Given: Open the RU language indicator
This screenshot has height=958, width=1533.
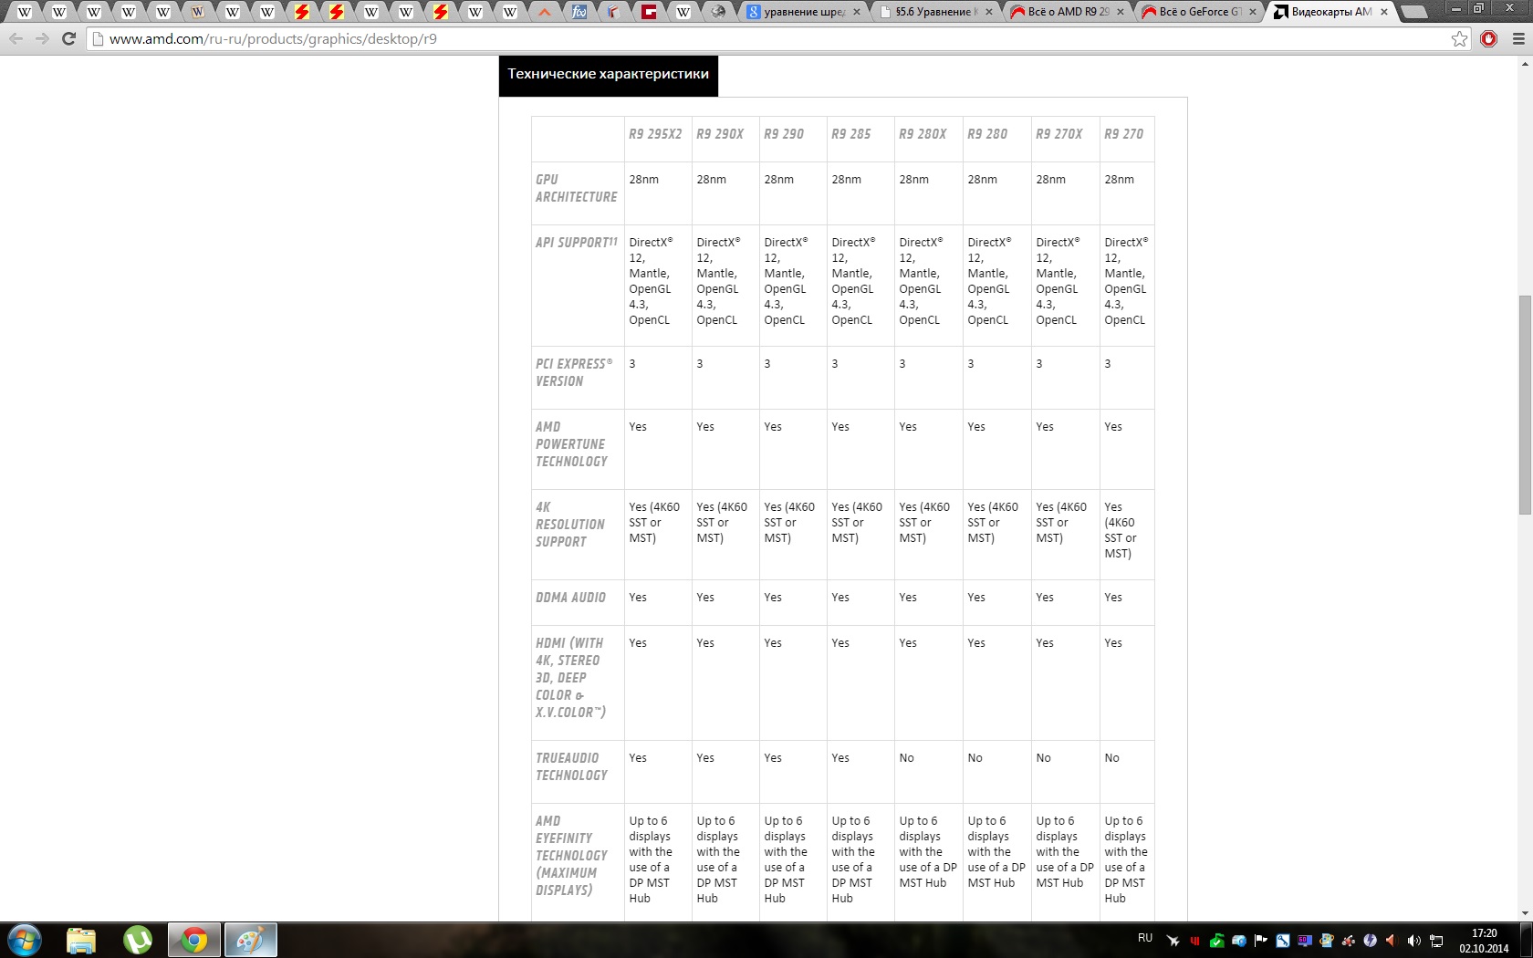Looking at the screenshot, I should pyautogui.click(x=1145, y=938).
